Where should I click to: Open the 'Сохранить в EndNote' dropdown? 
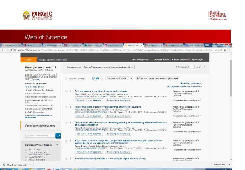pos(119,78)
